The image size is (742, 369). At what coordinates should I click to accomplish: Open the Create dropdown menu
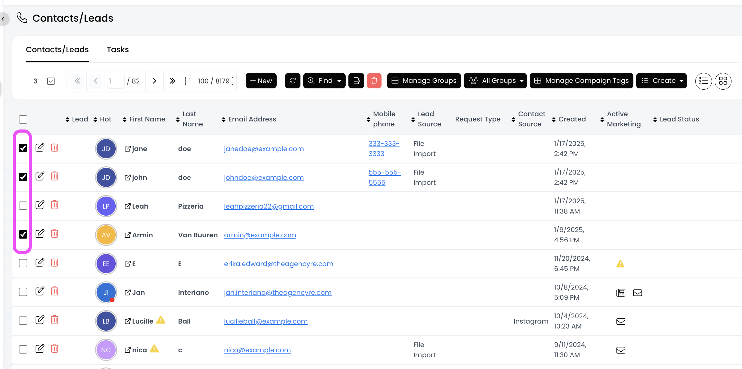coord(661,81)
